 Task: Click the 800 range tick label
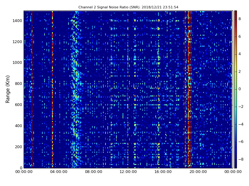(x=18, y=84)
